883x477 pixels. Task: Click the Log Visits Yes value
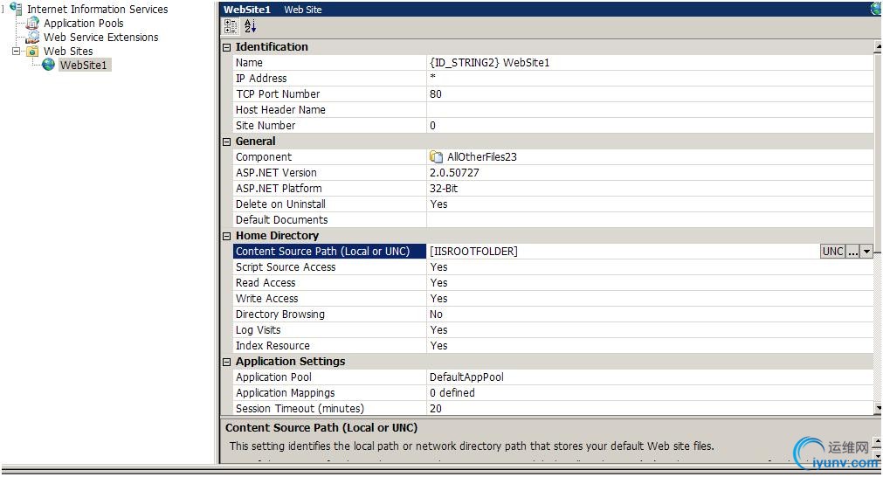[438, 330]
